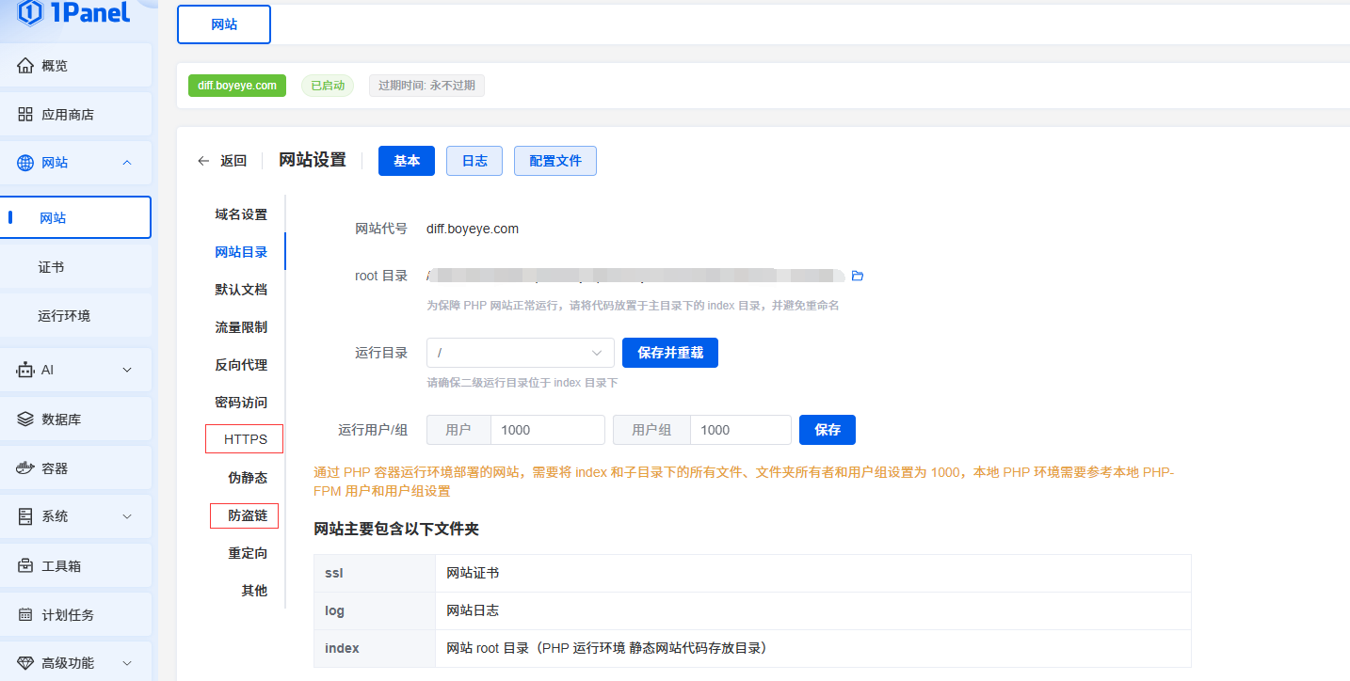Click the 网站主要包含以下文件夹 heading
This screenshot has height=681, width=1350.
396,530
